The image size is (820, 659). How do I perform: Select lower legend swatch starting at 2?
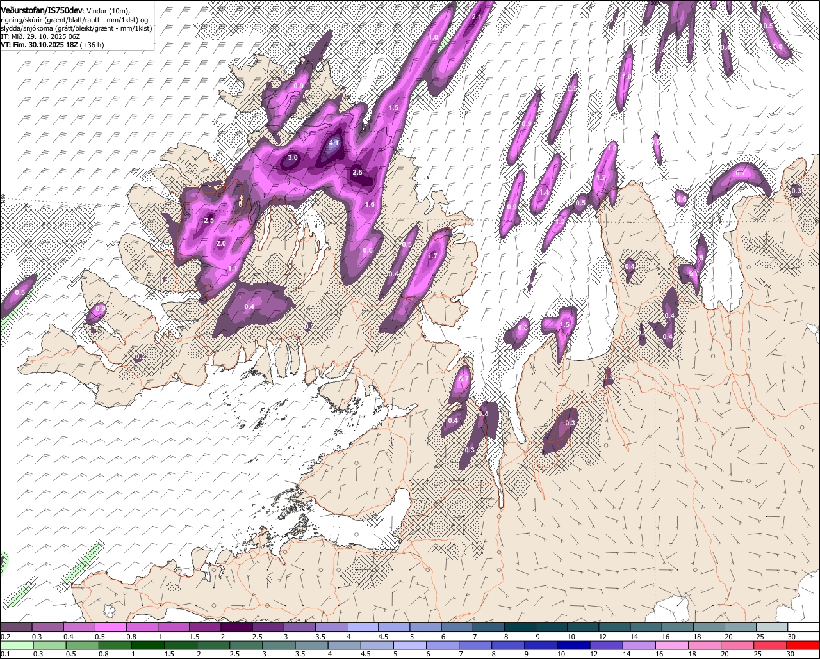[x=213, y=645]
